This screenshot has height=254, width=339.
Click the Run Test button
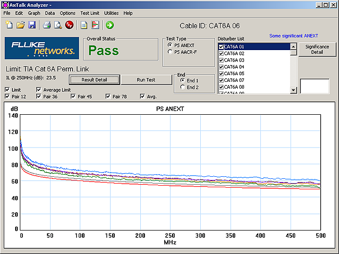tap(146, 80)
